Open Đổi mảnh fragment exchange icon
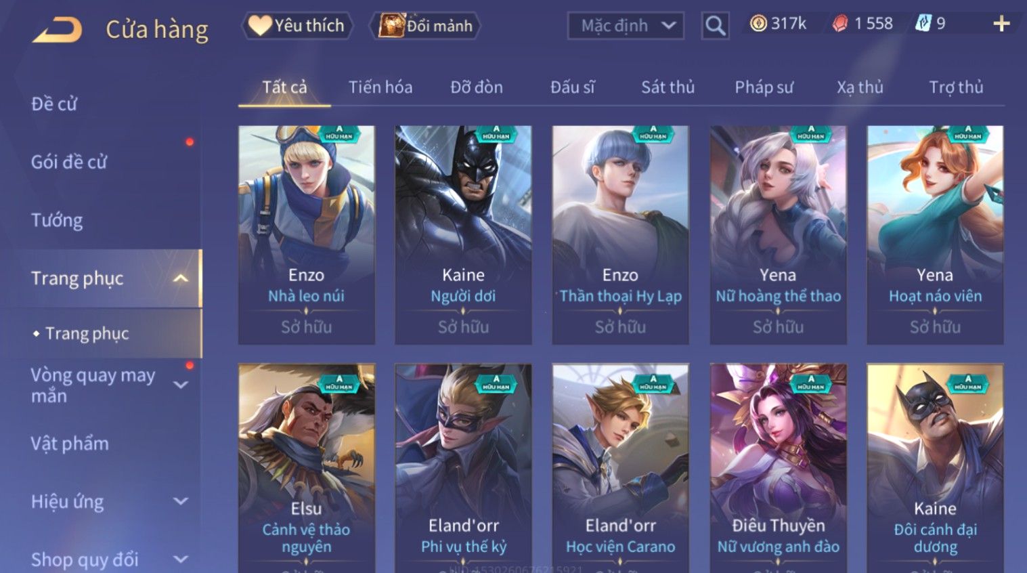1027x573 pixels. click(425, 26)
